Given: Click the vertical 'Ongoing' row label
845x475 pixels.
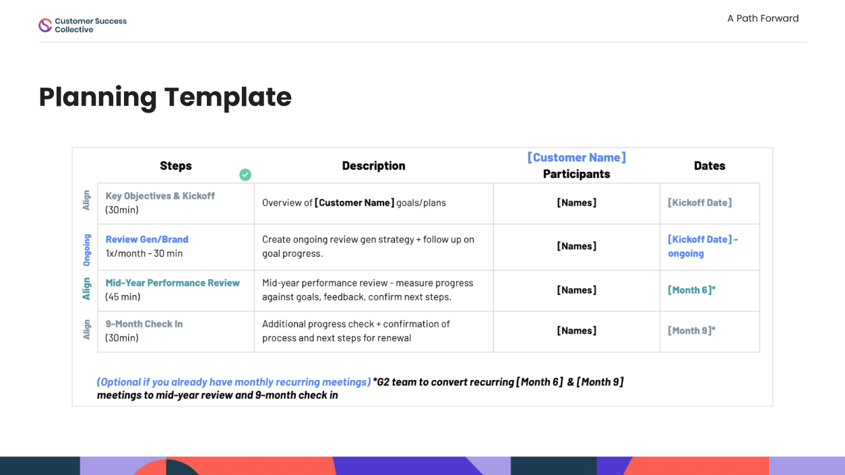Looking at the screenshot, I should (86, 250).
